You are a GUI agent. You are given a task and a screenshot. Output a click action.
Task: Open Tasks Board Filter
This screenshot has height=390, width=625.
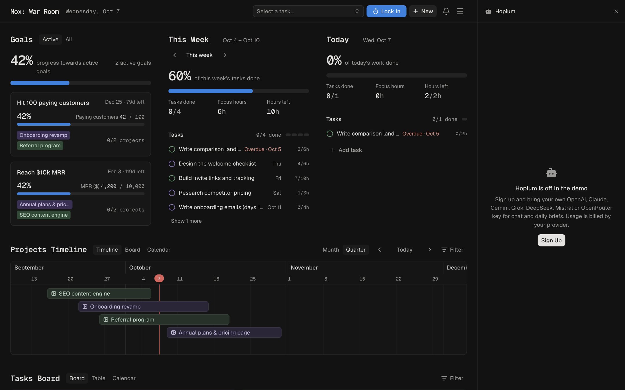452,378
